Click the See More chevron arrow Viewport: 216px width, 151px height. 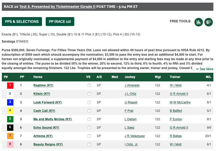[x=197, y=69]
